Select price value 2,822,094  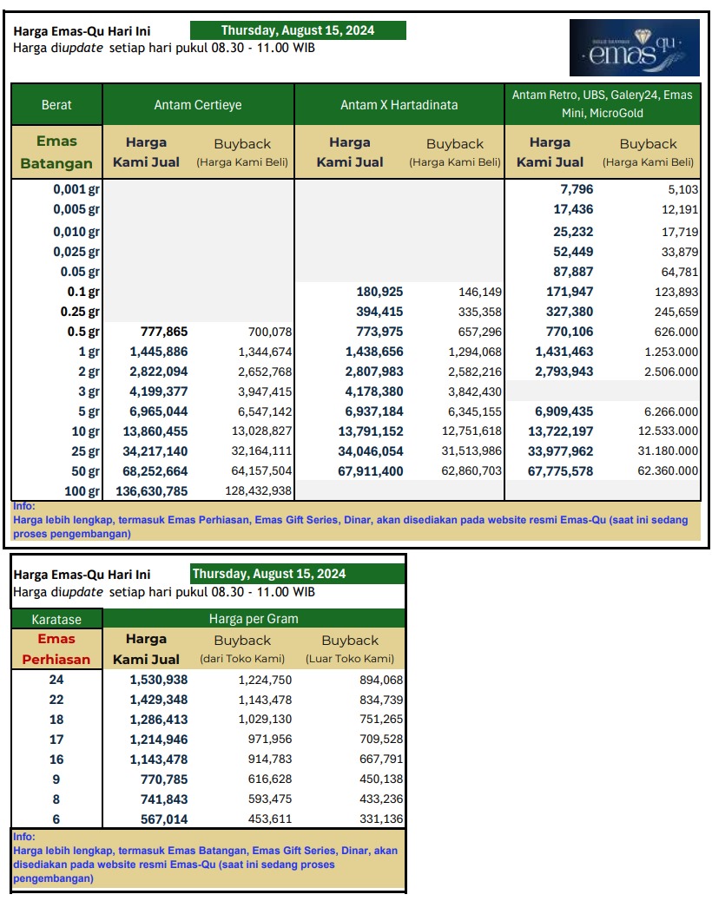point(159,372)
